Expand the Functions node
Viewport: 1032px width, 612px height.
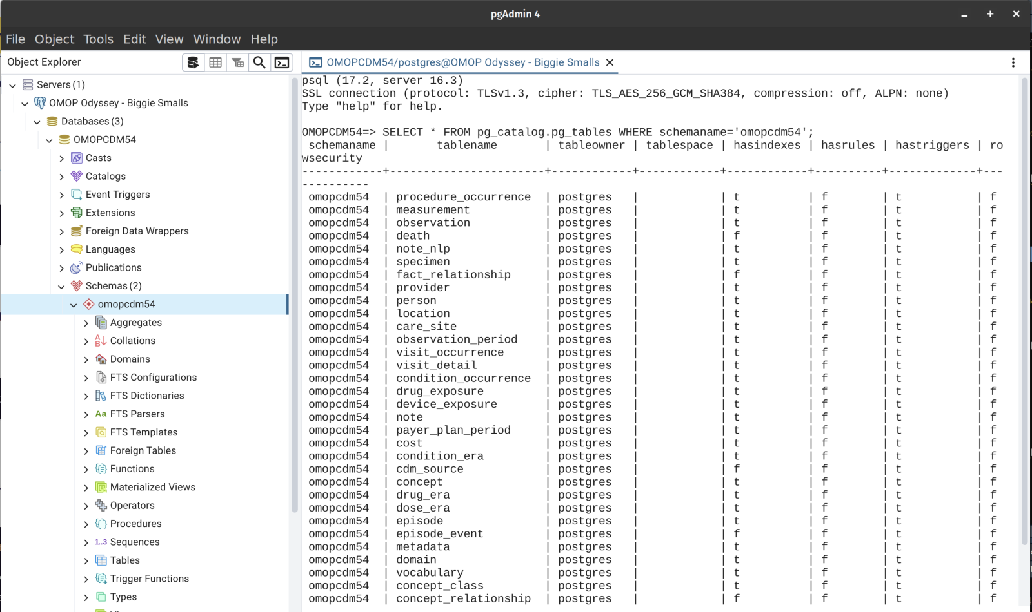pyautogui.click(x=86, y=470)
